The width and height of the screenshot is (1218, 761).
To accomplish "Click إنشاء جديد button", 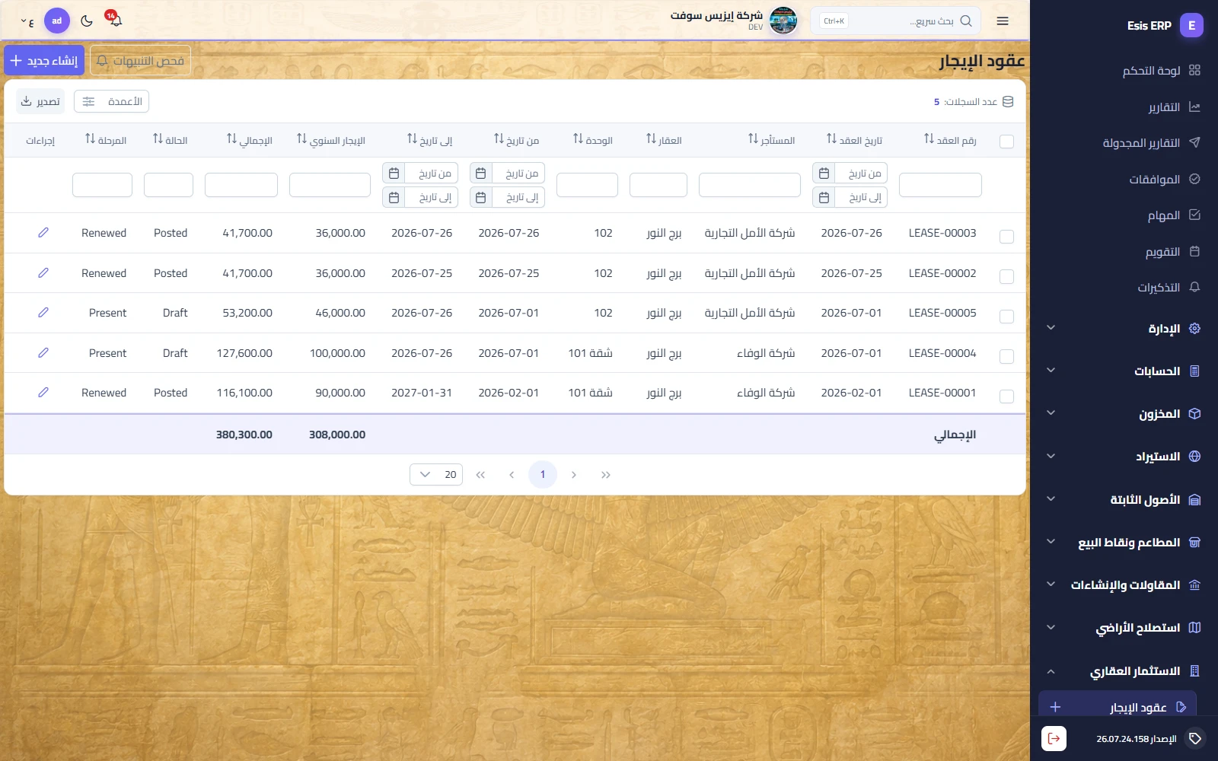I will (x=44, y=60).
